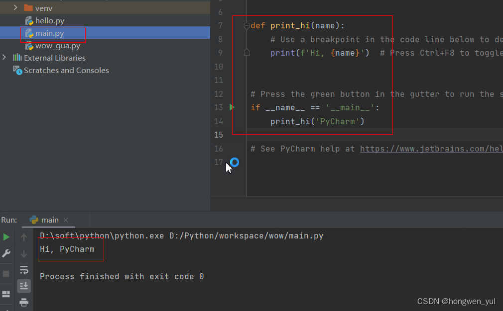Click the Up the Stack Trace arrow icon
503x311 pixels.
24,237
